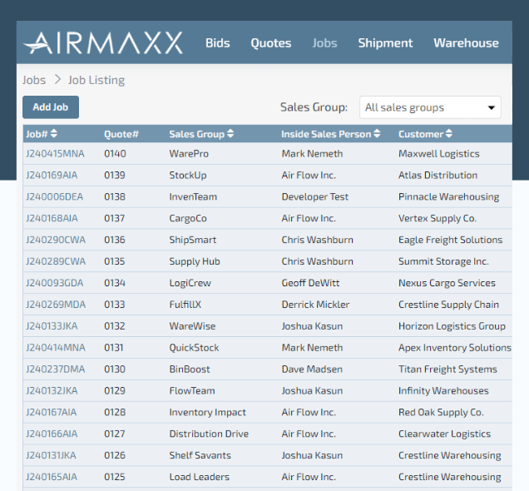Open the J240093GDA job link

tap(55, 283)
